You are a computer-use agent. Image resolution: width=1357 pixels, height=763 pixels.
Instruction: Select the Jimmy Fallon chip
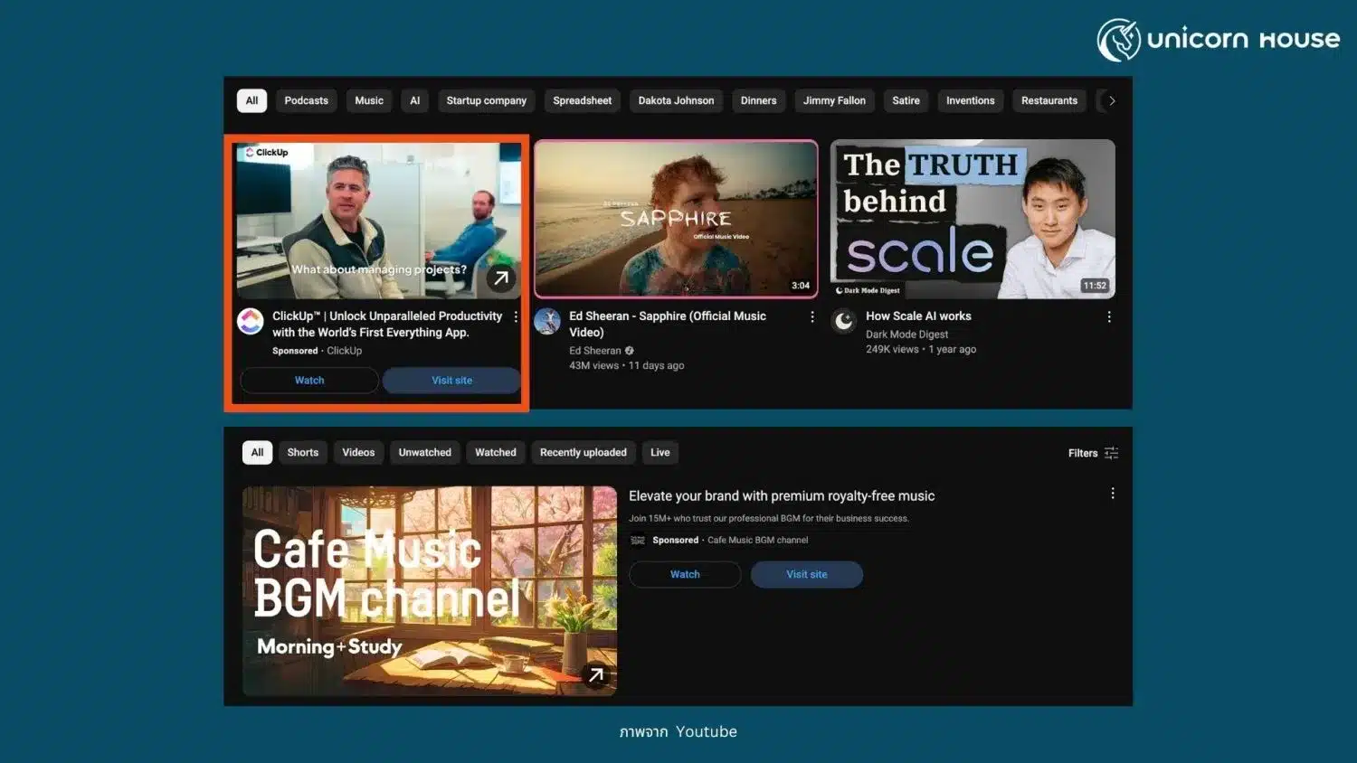[834, 100]
